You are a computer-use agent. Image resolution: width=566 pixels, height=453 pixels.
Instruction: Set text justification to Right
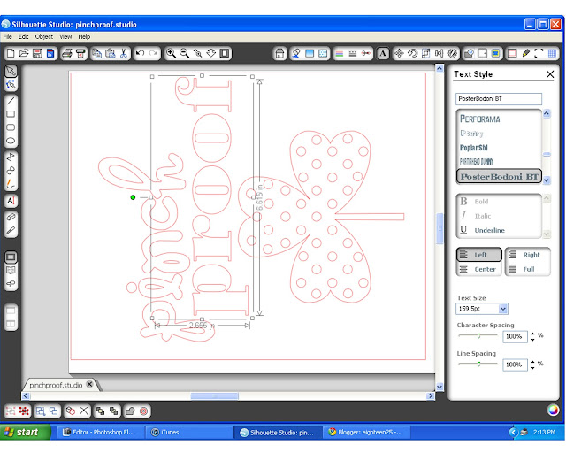coord(528,255)
